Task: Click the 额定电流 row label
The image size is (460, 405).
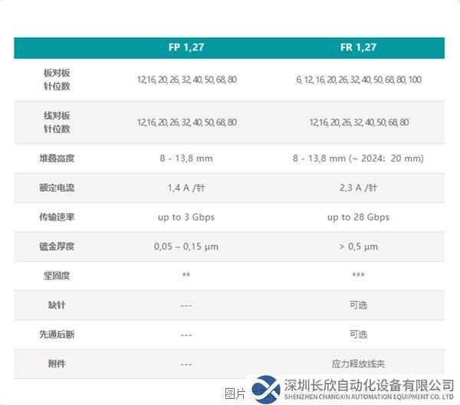Action: tap(57, 188)
